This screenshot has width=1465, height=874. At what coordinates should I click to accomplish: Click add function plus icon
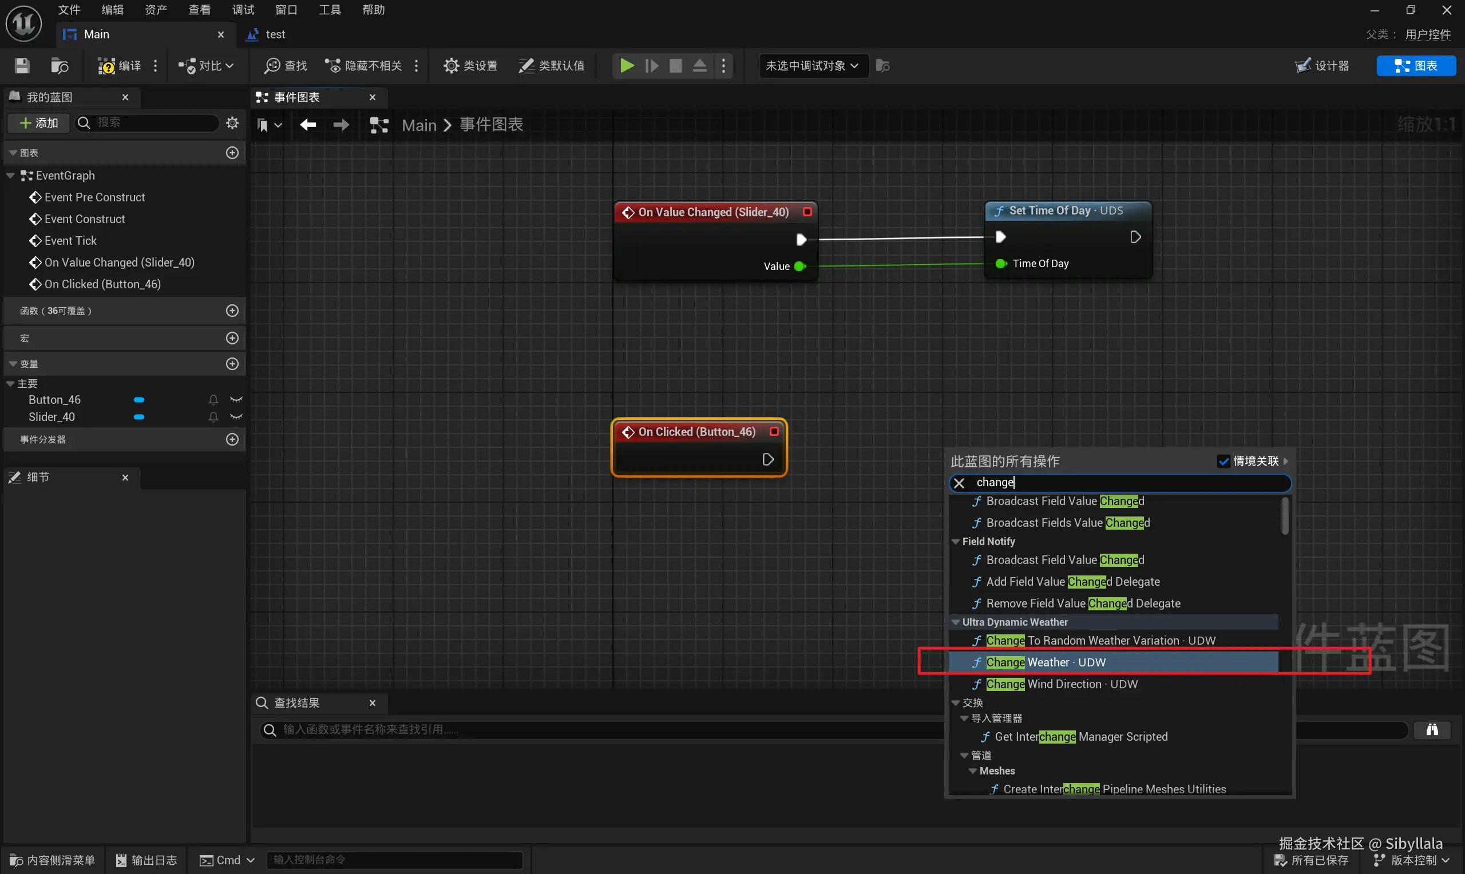click(x=232, y=311)
